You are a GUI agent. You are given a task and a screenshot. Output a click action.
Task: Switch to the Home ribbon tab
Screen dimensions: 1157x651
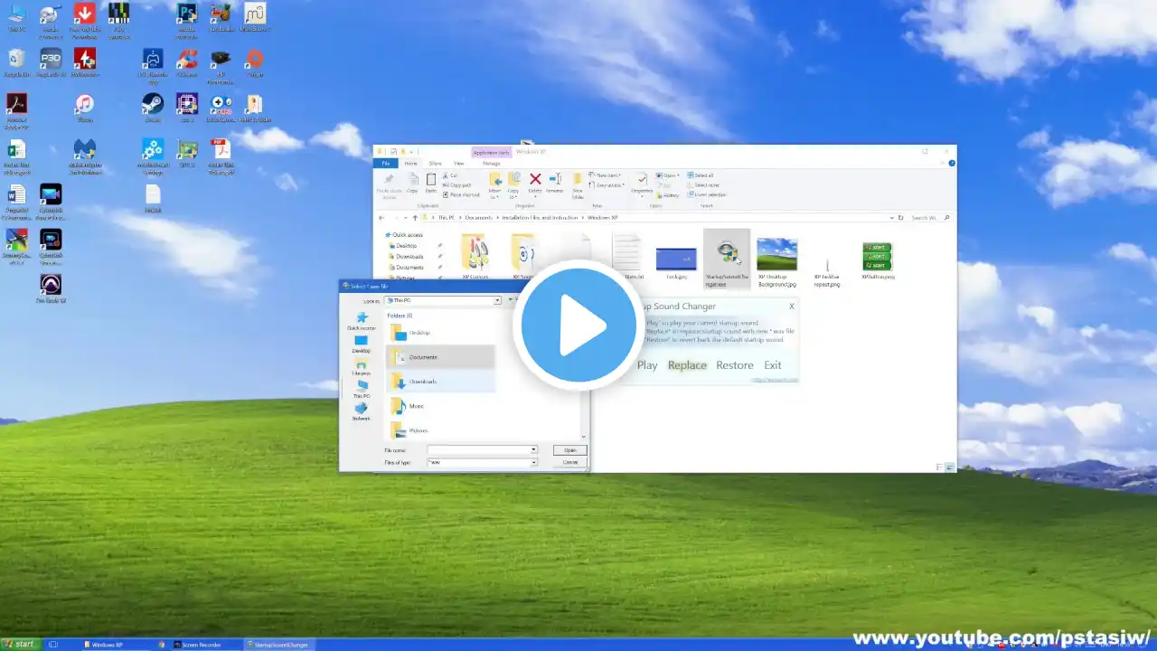pyautogui.click(x=410, y=164)
